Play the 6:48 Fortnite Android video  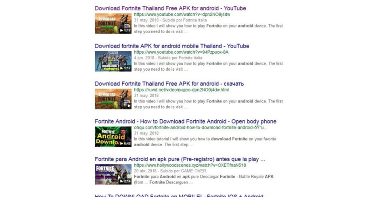(x=125, y=144)
